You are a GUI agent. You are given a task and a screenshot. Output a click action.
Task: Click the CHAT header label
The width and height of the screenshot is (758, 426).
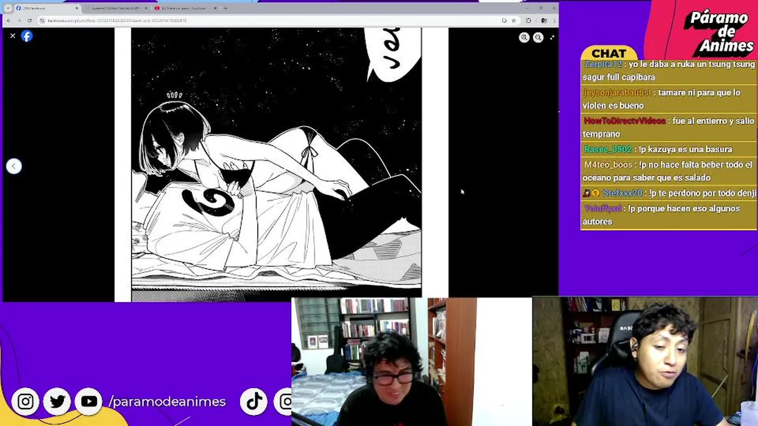[x=609, y=53]
